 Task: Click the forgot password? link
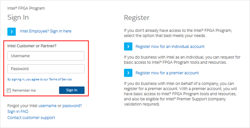(72, 106)
